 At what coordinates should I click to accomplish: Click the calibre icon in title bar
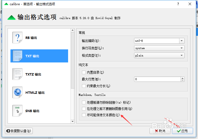(6, 4)
